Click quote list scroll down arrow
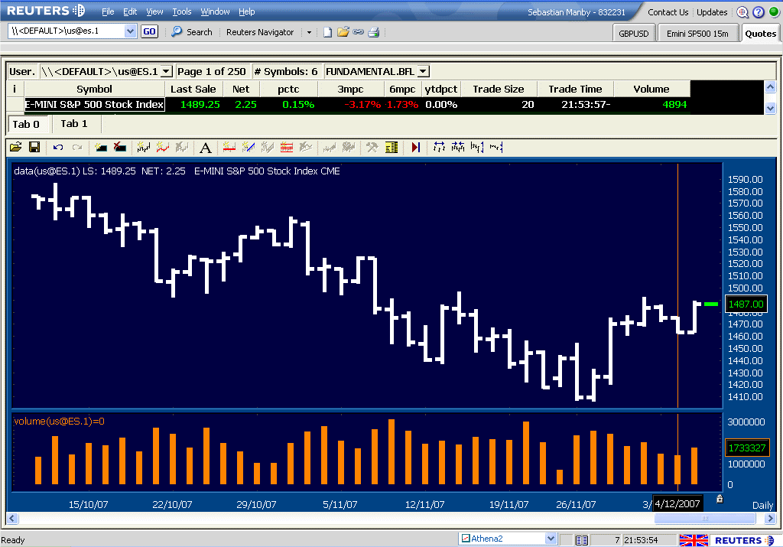The width and height of the screenshot is (783, 547). pyautogui.click(x=770, y=108)
